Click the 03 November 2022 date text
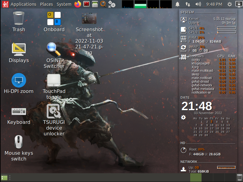Image resolution: width=243 pixels, height=182 pixels. (x=208, y=113)
